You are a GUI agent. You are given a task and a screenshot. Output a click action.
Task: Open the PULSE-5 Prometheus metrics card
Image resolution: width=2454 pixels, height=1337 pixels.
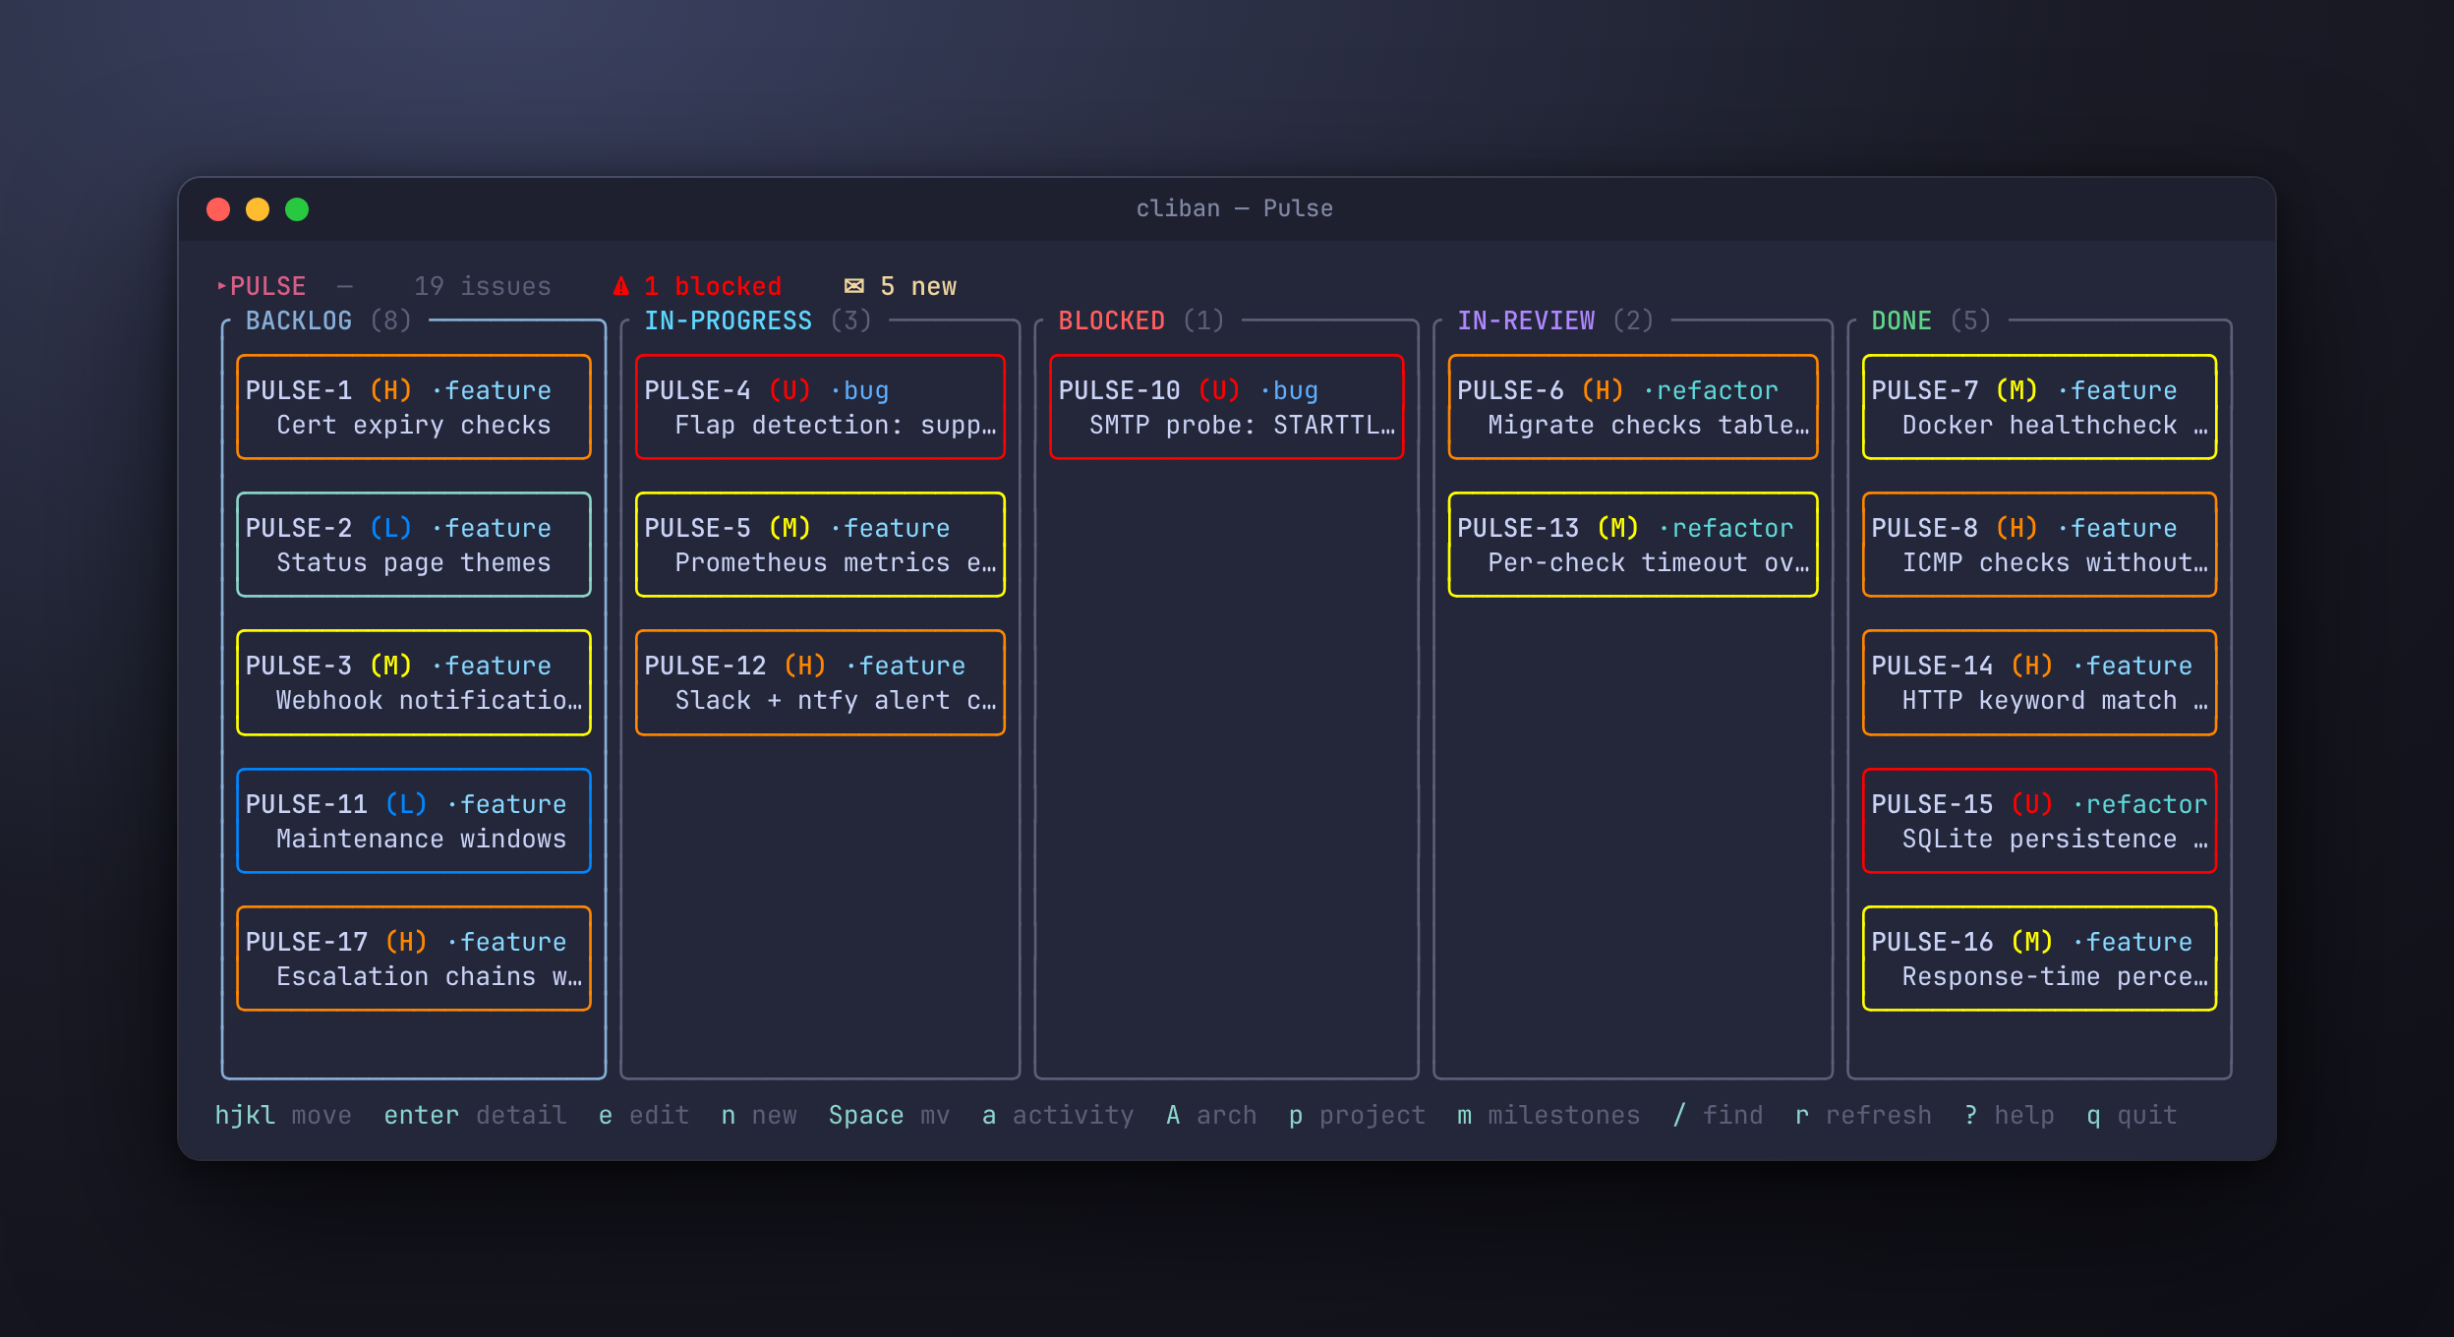click(x=820, y=545)
